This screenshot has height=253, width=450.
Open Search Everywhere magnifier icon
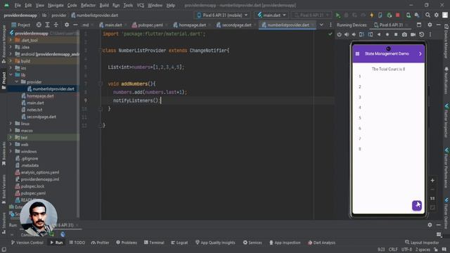427,15
